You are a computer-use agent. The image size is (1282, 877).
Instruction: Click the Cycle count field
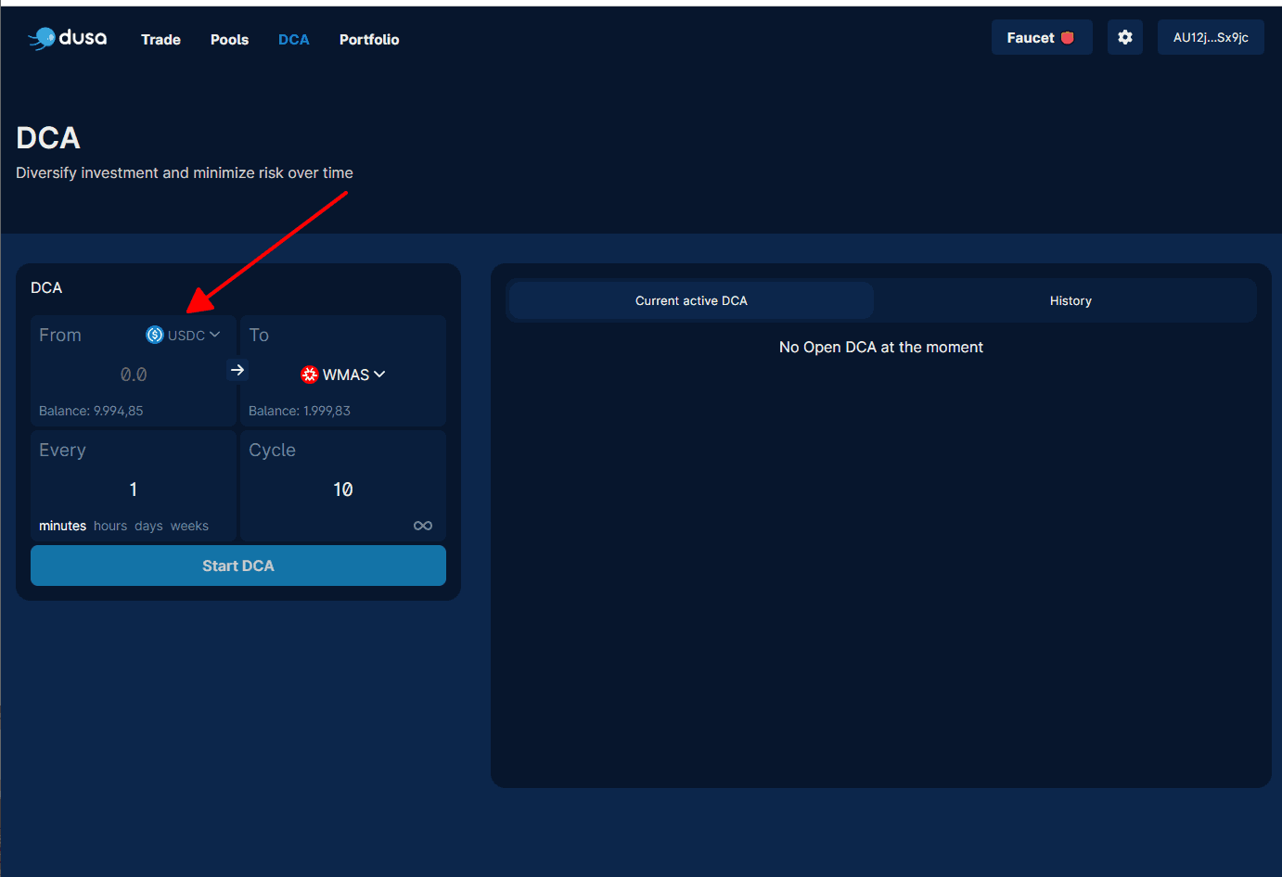[x=343, y=489]
